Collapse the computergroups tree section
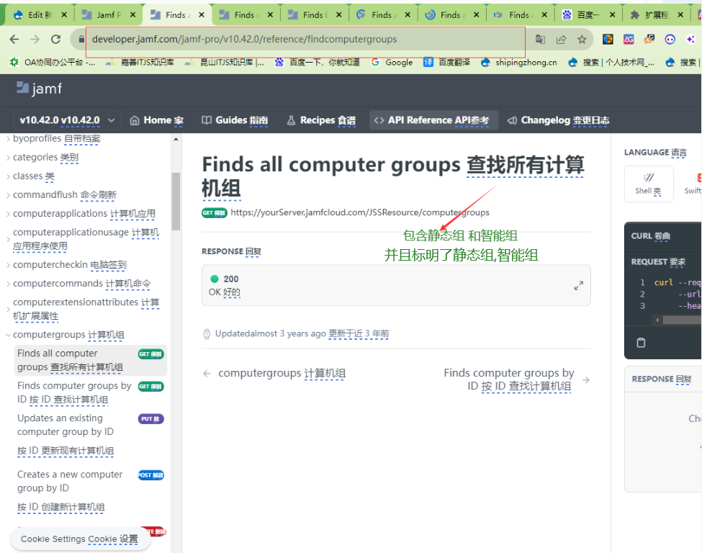Viewport: 702px width, 553px height. (9, 335)
